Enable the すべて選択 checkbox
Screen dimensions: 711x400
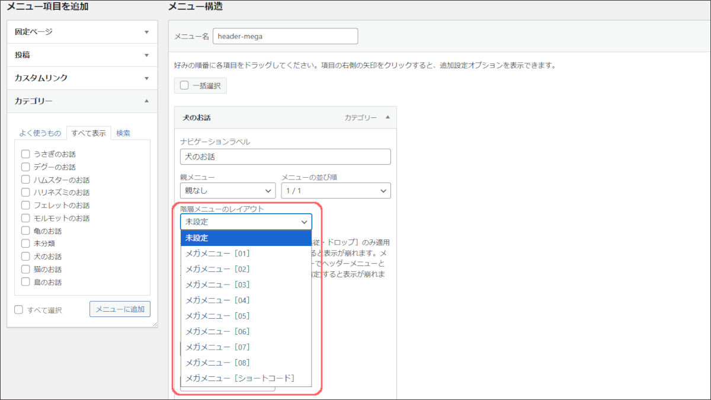tap(19, 309)
